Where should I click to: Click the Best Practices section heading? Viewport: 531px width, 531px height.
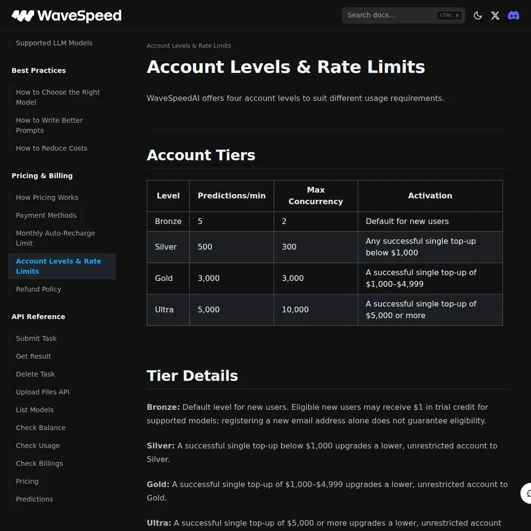coord(38,70)
